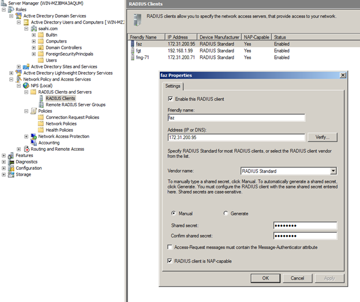Select the Generate radio button
The height and width of the screenshot is (302, 360).
pyautogui.click(x=226, y=214)
